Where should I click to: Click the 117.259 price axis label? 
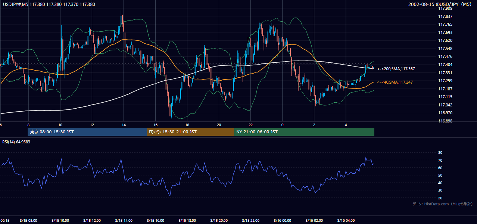(445, 81)
